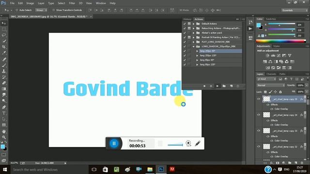Viewport: 310px width, 174px height.
Task: Click the recorder pencil annotate icon
Action: 198,144
